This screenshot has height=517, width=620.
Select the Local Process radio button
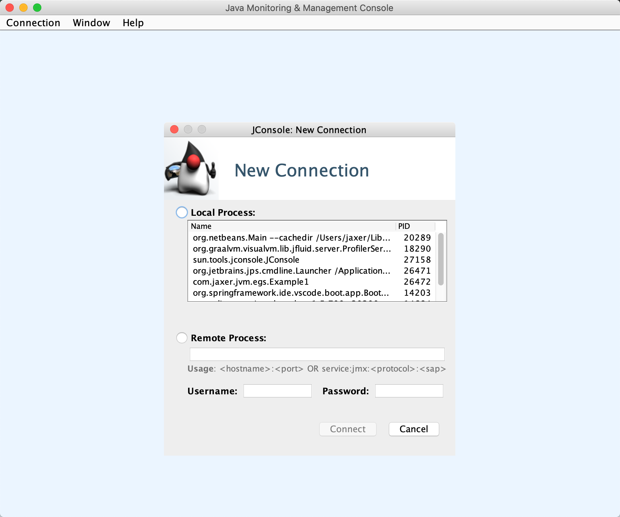182,212
